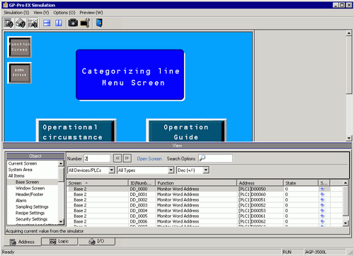Viewport: 354px width, 256px height.
Task: Open the Dec (+/-) format dropdown
Action: pos(206,170)
